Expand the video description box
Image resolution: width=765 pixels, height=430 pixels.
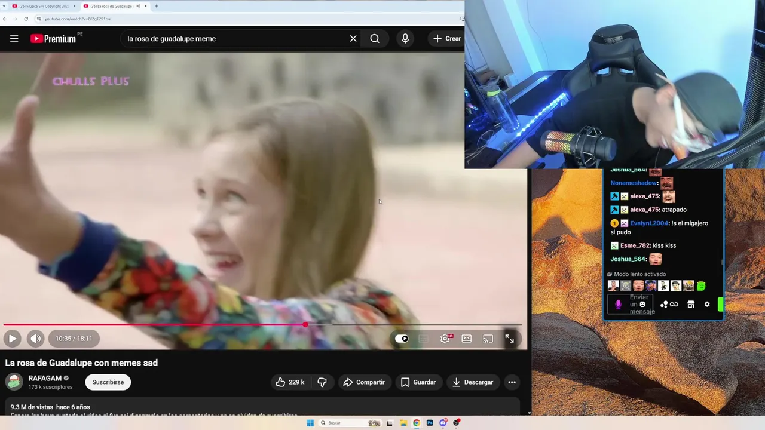point(263,407)
